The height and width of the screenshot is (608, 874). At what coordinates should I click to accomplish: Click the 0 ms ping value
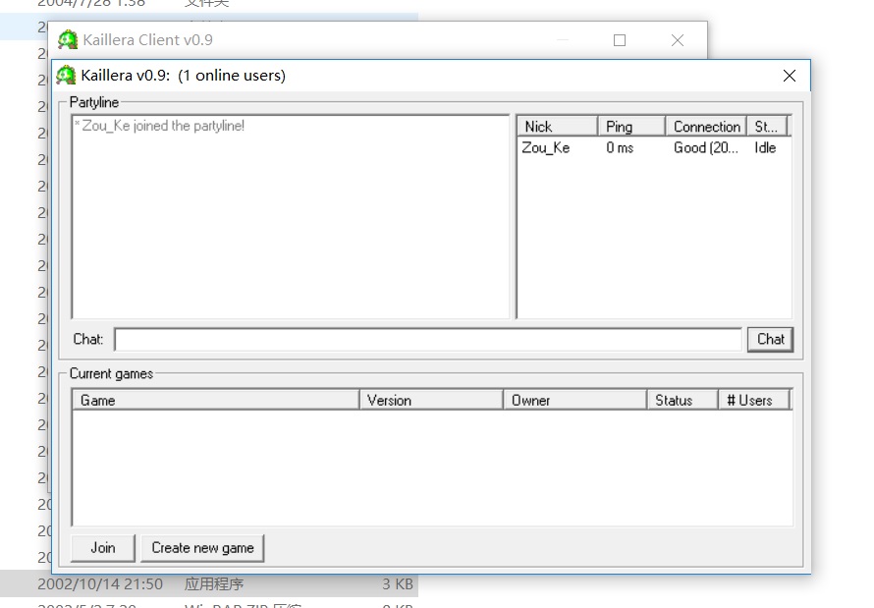point(620,148)
